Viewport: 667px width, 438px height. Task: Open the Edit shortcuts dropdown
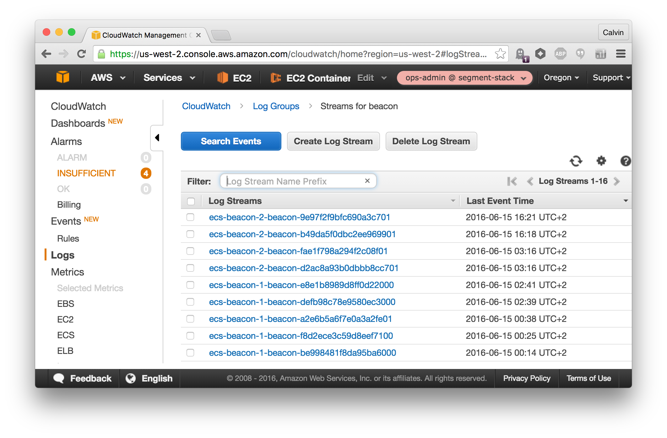tap(372, 78)
